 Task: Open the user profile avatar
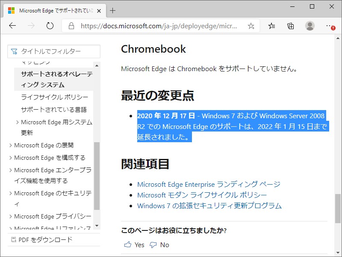pyautogui.click(x=310, y=26)
